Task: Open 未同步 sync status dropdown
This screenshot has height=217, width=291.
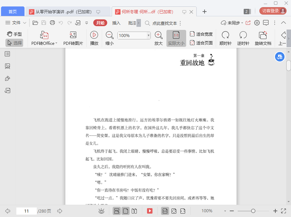Action: [232, 23]
